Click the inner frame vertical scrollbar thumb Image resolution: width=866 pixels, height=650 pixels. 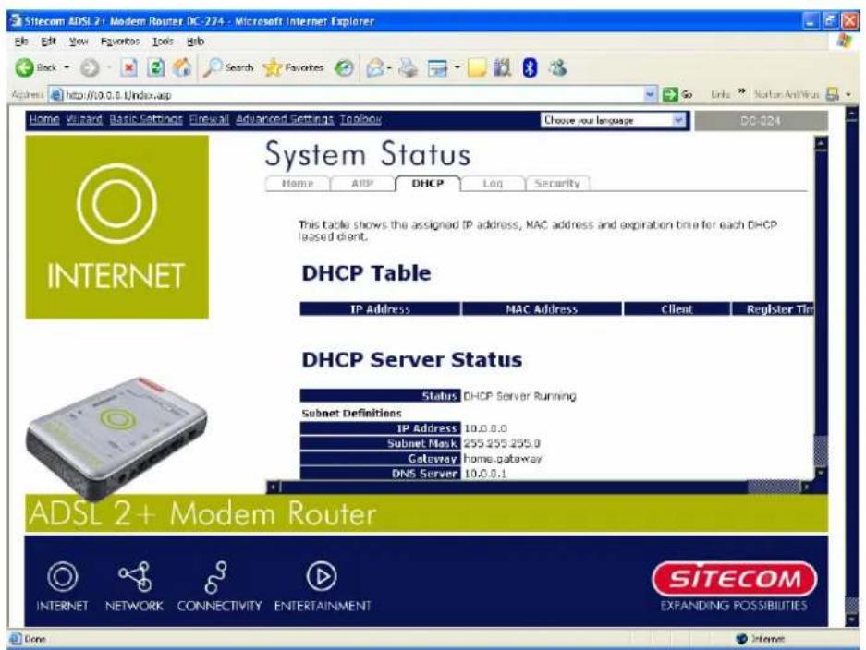coord(822,451)
